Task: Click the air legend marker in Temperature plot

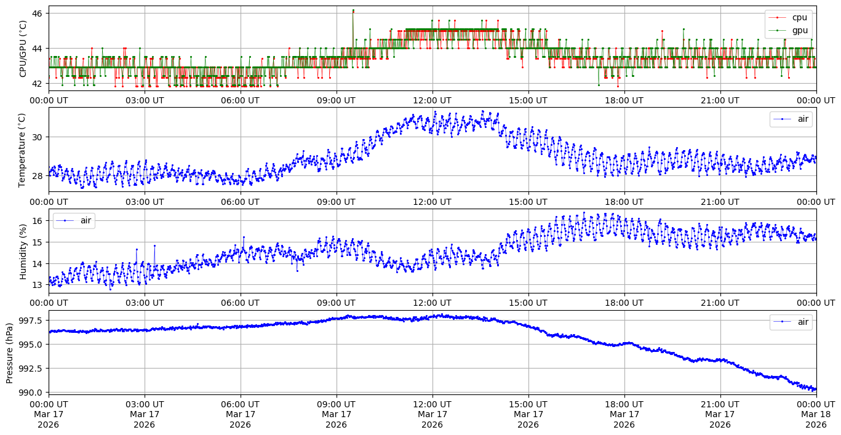Action: coord(783,119)
